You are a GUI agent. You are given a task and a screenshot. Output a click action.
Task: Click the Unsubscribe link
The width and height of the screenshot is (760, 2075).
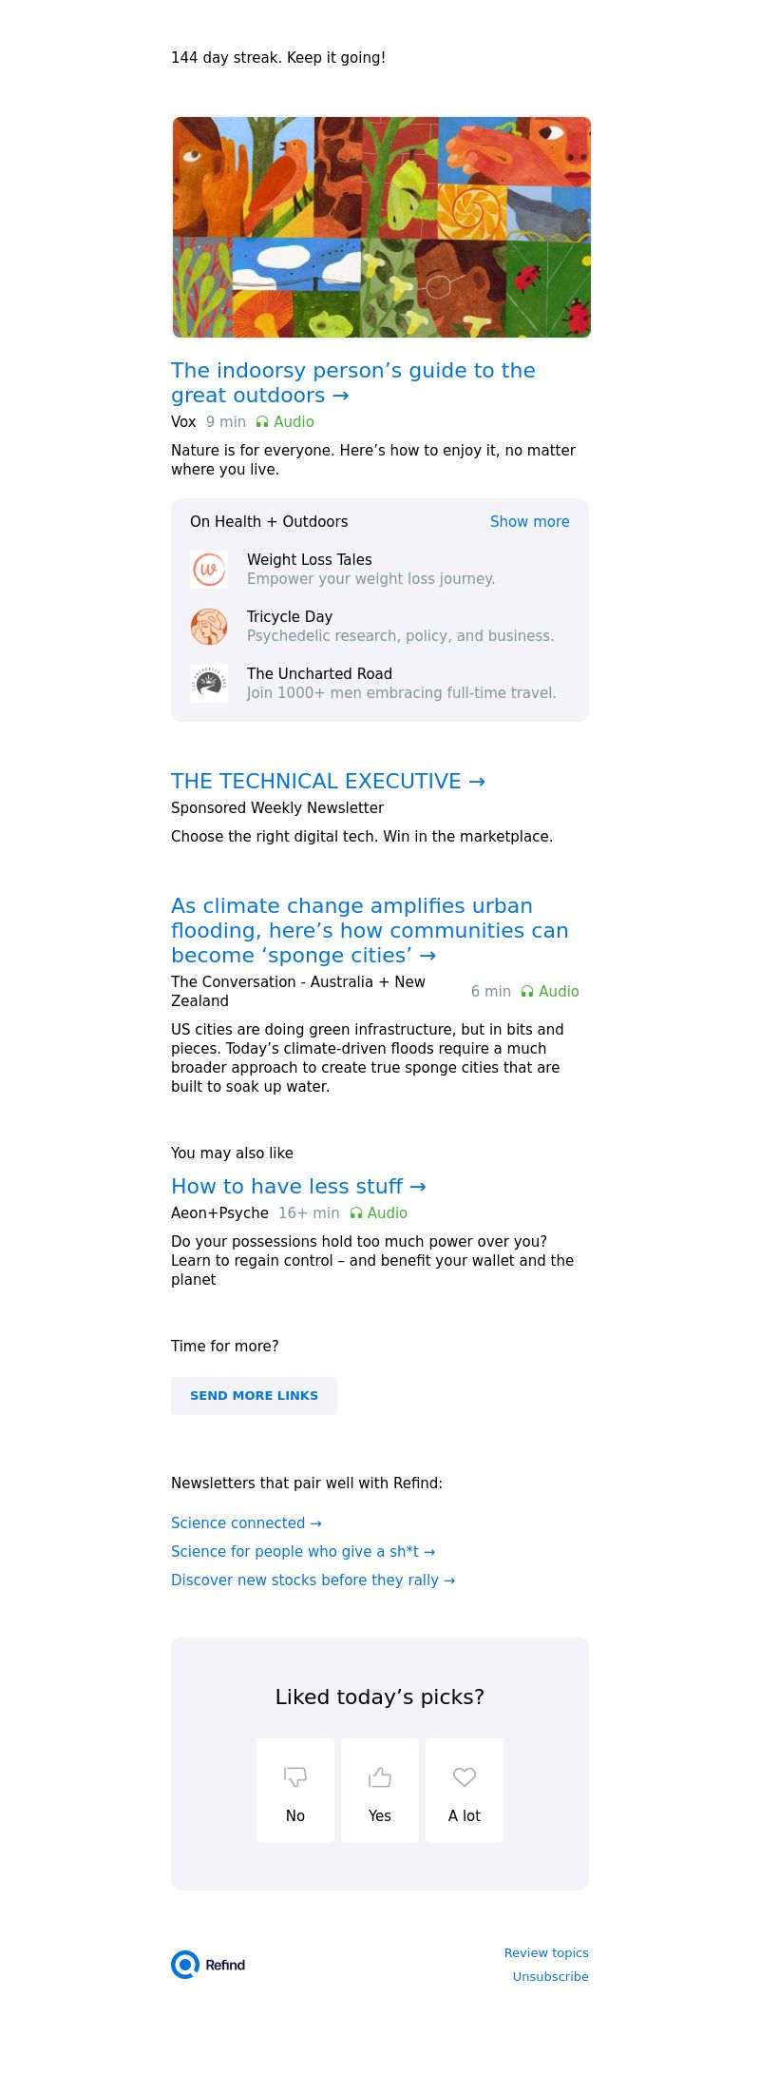pos(550,1977)
